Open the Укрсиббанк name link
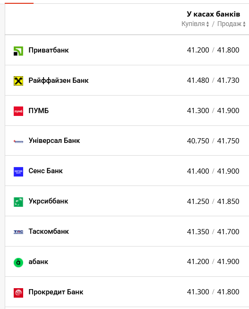Viewport: 249px width, 309px height. 48,201
